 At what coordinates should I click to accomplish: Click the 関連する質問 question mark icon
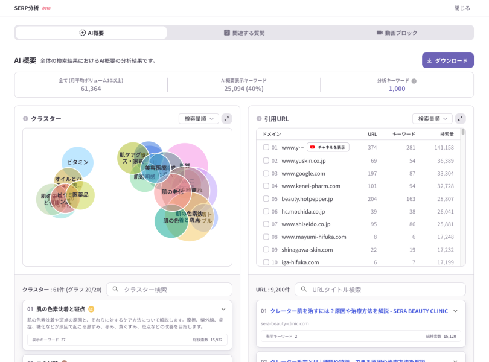tap(227, 33)
